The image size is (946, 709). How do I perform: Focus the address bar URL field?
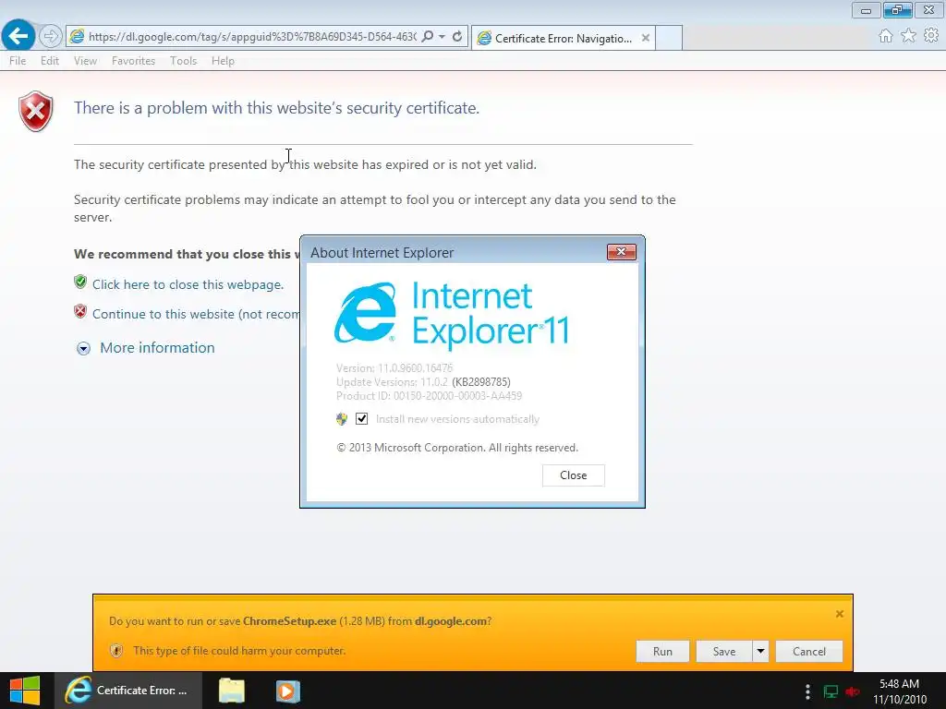[x=252, y=37]
